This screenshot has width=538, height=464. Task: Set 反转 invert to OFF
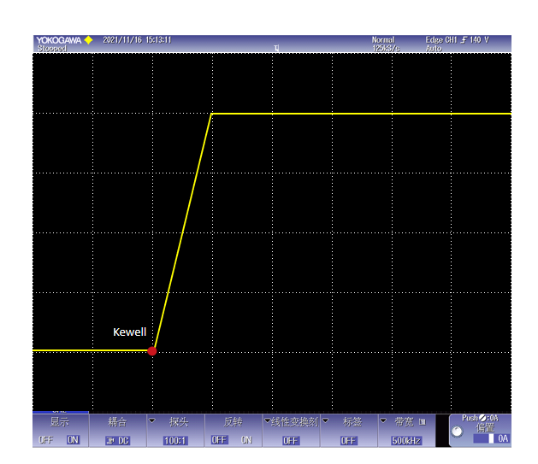[x=219, y=440]
